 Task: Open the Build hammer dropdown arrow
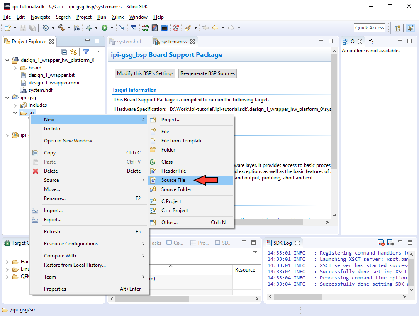pos(69,28)
